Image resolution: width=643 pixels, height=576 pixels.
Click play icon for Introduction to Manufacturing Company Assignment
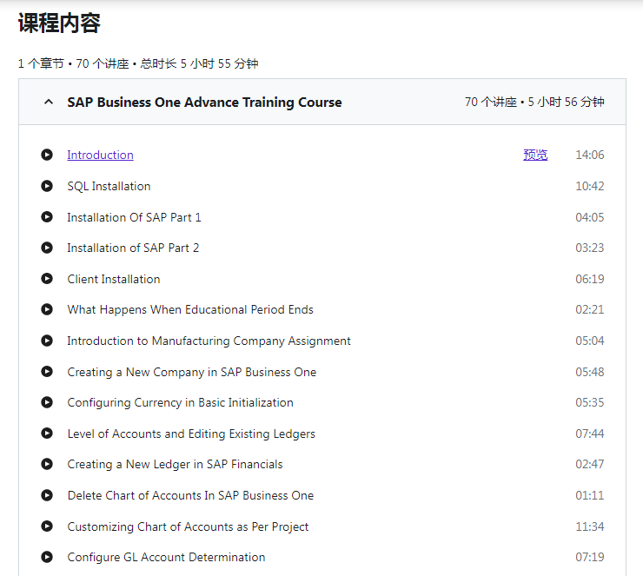tap(47, 341)
